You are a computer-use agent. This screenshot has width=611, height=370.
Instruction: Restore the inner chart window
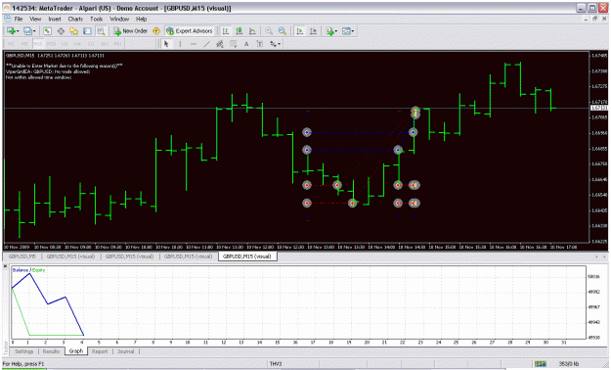pos(595,19)
